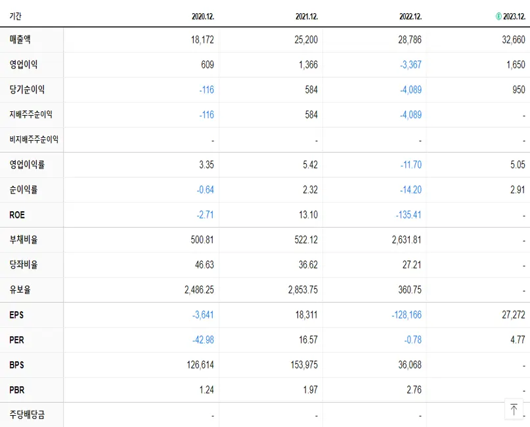Click the green E estimate icon by 2023.12.

pos(498,16)
